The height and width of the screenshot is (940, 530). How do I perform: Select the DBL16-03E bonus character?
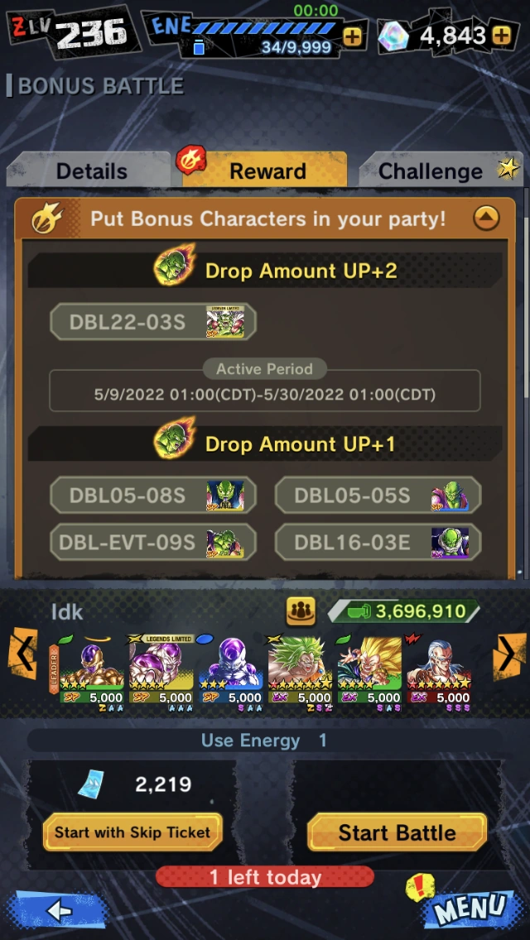378,543
